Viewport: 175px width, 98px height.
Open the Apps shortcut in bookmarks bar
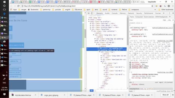13,10
